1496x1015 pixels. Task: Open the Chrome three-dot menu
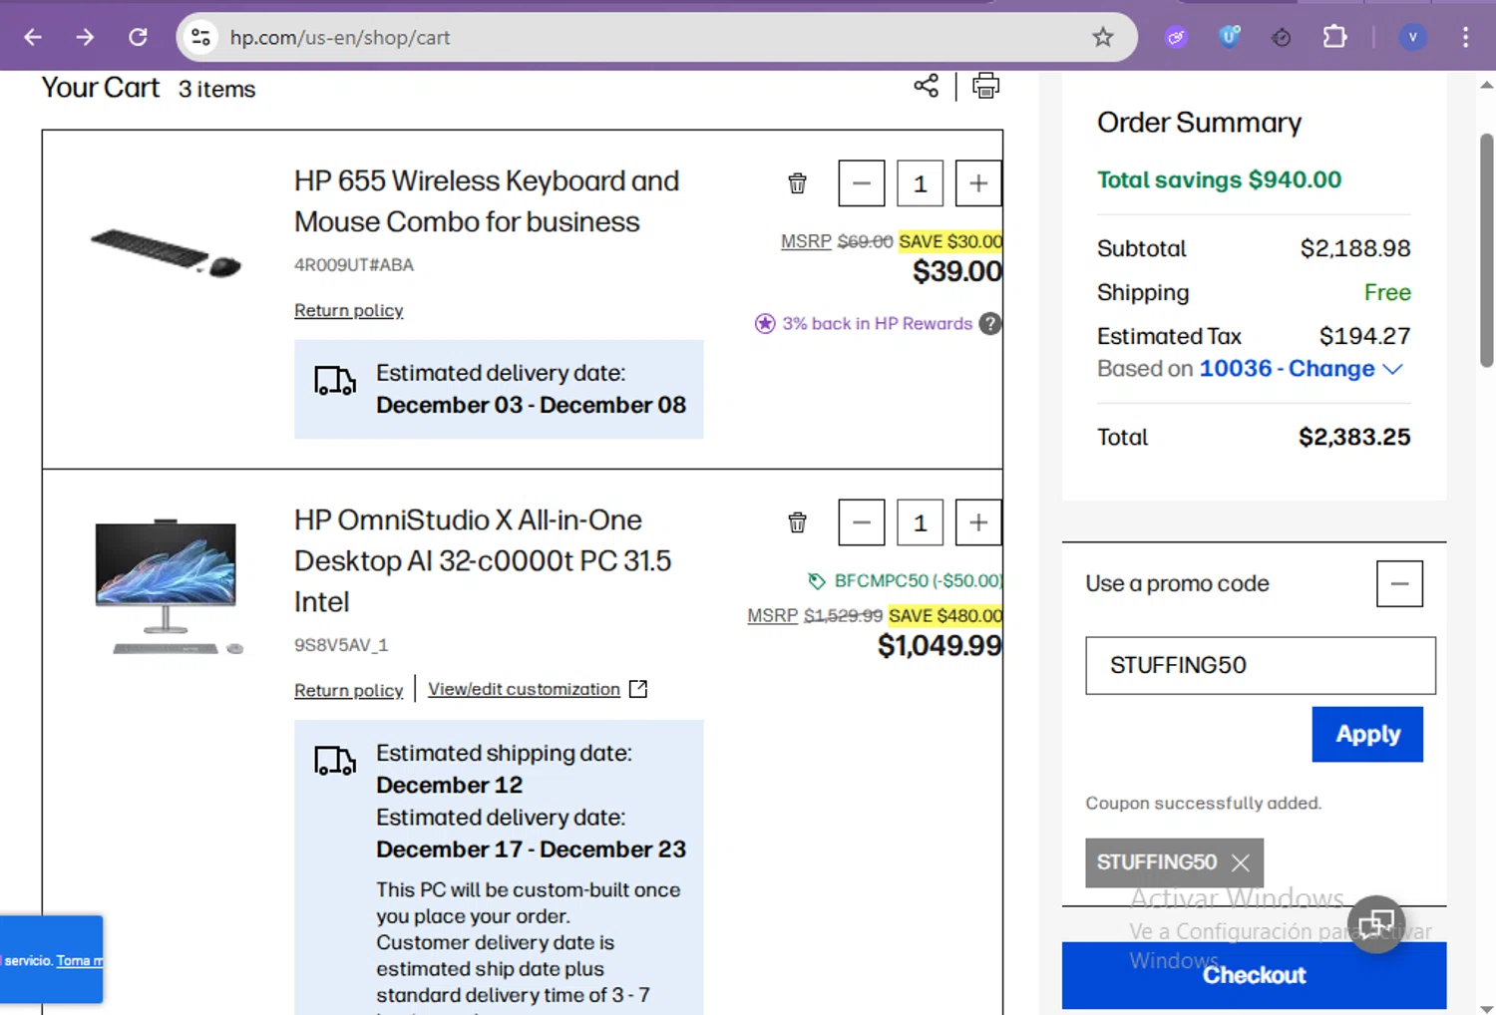tap(1465, 37)
